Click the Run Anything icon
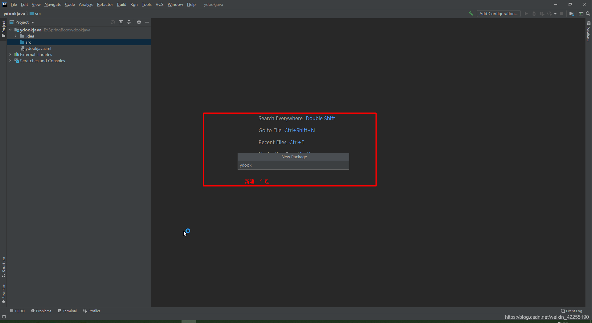Viewport: 592px width, 323px height. 581,14
